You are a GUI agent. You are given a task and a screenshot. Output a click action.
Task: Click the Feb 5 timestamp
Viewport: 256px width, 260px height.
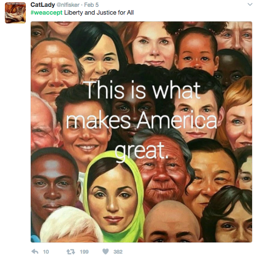tap(91, 5)
